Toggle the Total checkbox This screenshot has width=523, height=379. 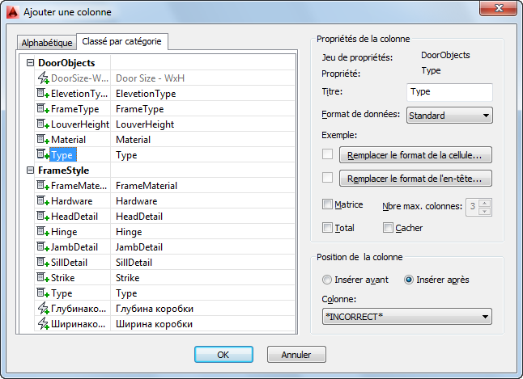point(328,228)
